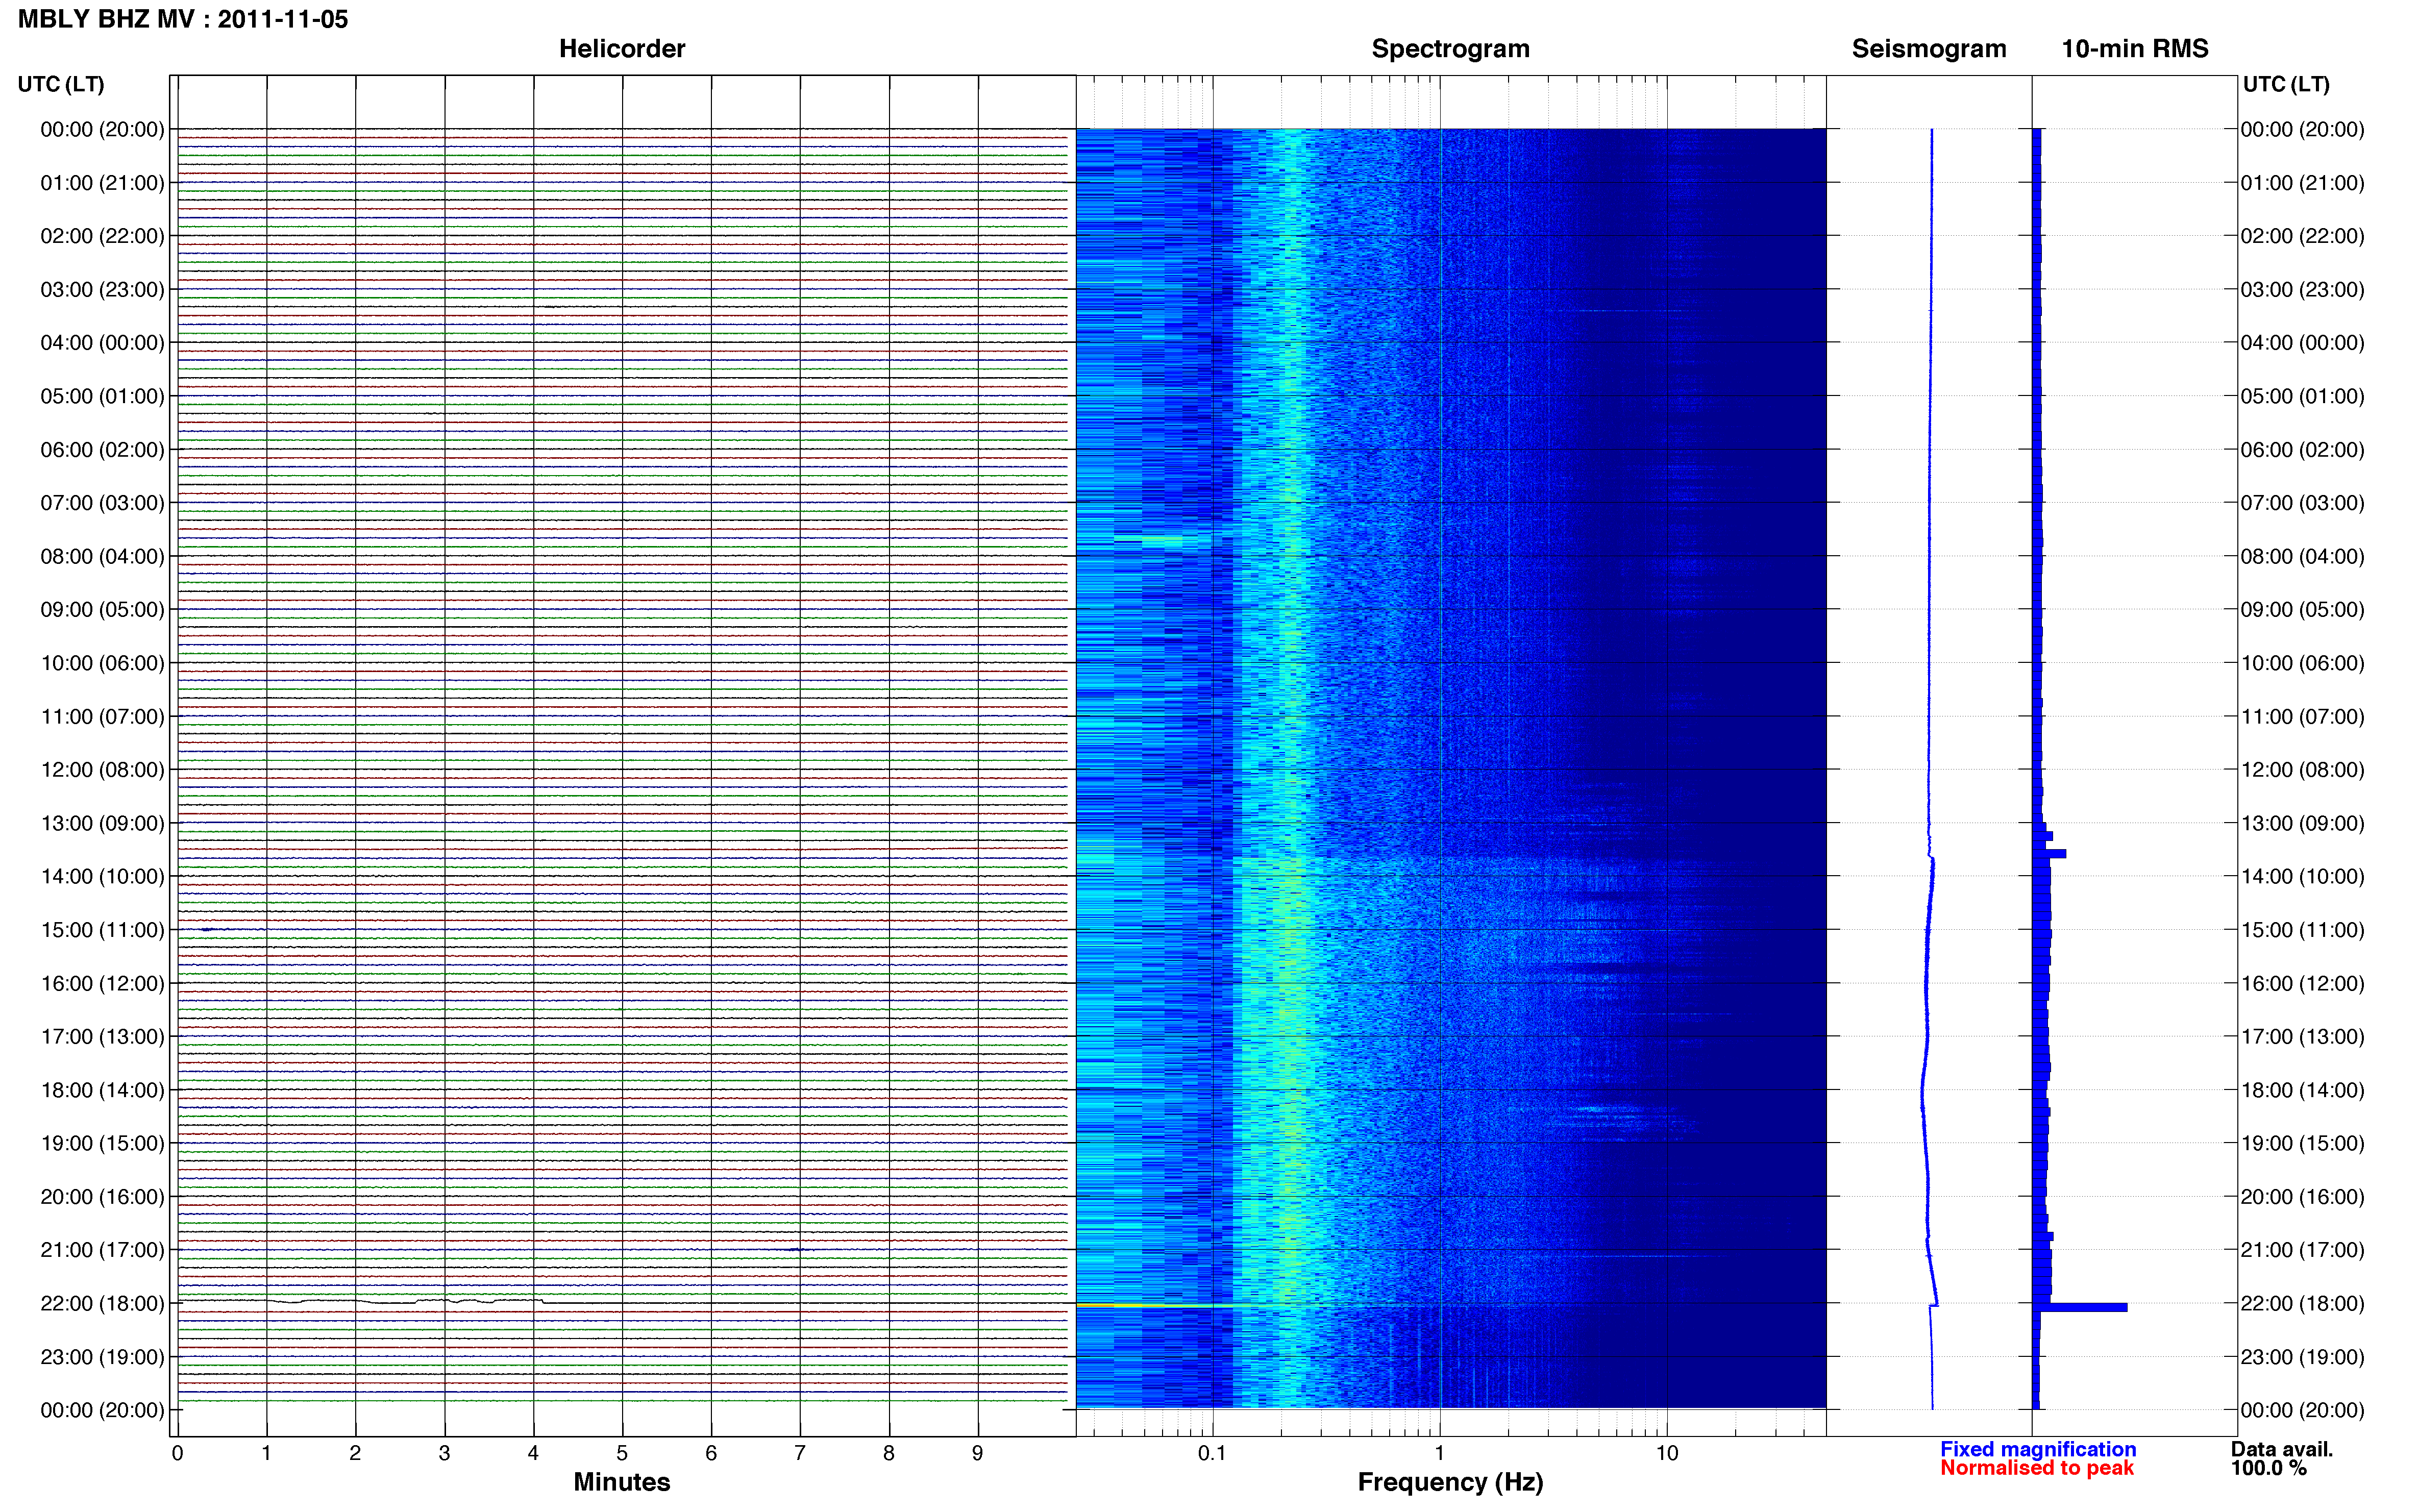Click '08:00 (04:00)' beside the Helicorder
2419x1512 pixels.
pyautogui.click(x=102, y=556)
